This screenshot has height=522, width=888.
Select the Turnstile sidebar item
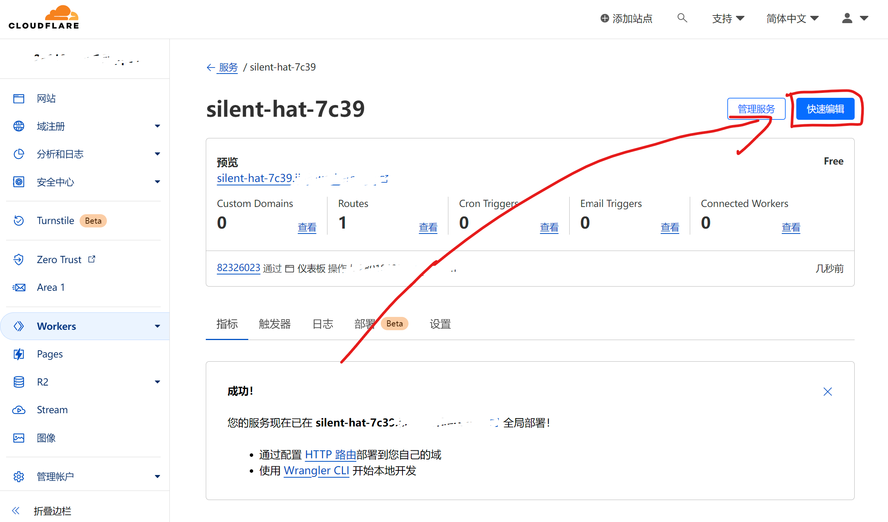coord(55,220)
